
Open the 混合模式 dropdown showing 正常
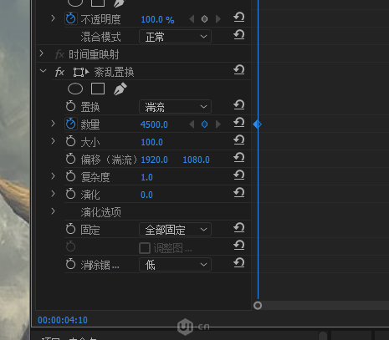click(175, 37)
